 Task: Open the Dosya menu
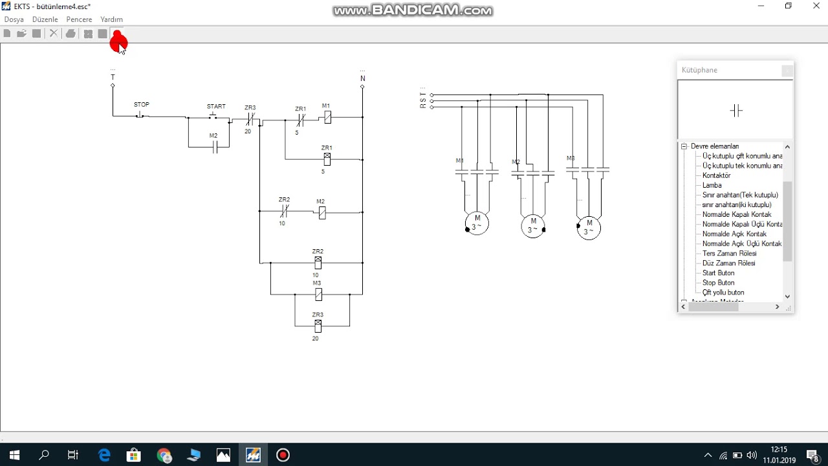click(14, 19)
